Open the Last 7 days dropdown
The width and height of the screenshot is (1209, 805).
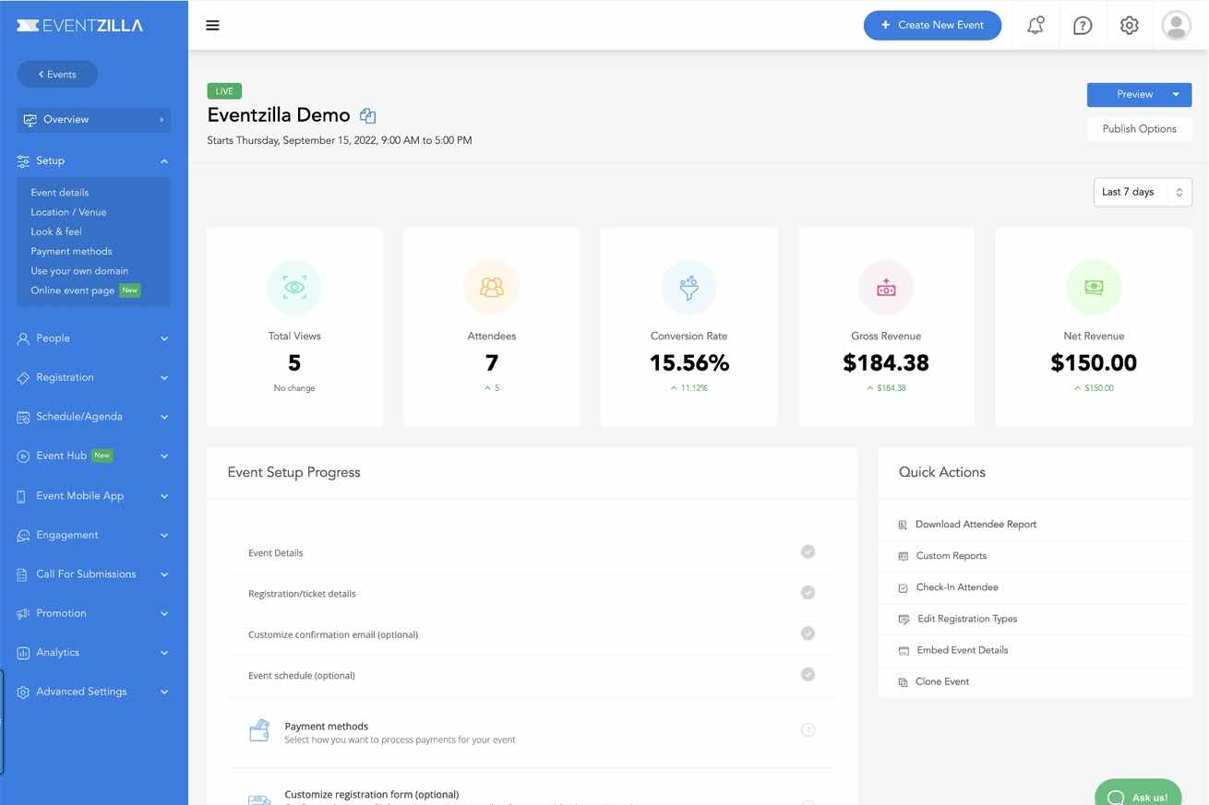(1143, 192)
